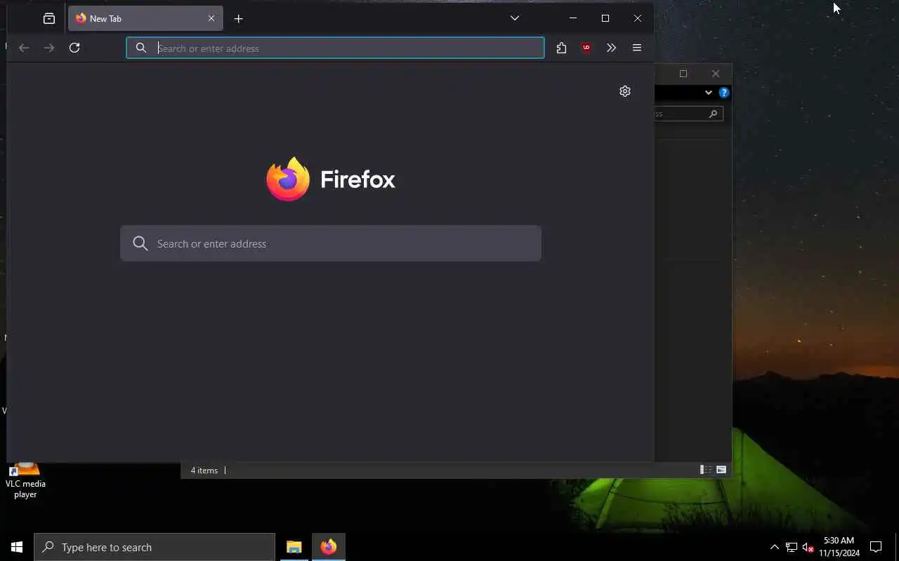Personalize new tab with gear icon
Viewport: 899px width, 561px height.
[625, 91]
